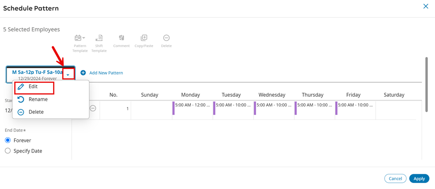Click the Comment toolbar icon
This screenshot has height=189, width=435.
(x=121, y=38)
